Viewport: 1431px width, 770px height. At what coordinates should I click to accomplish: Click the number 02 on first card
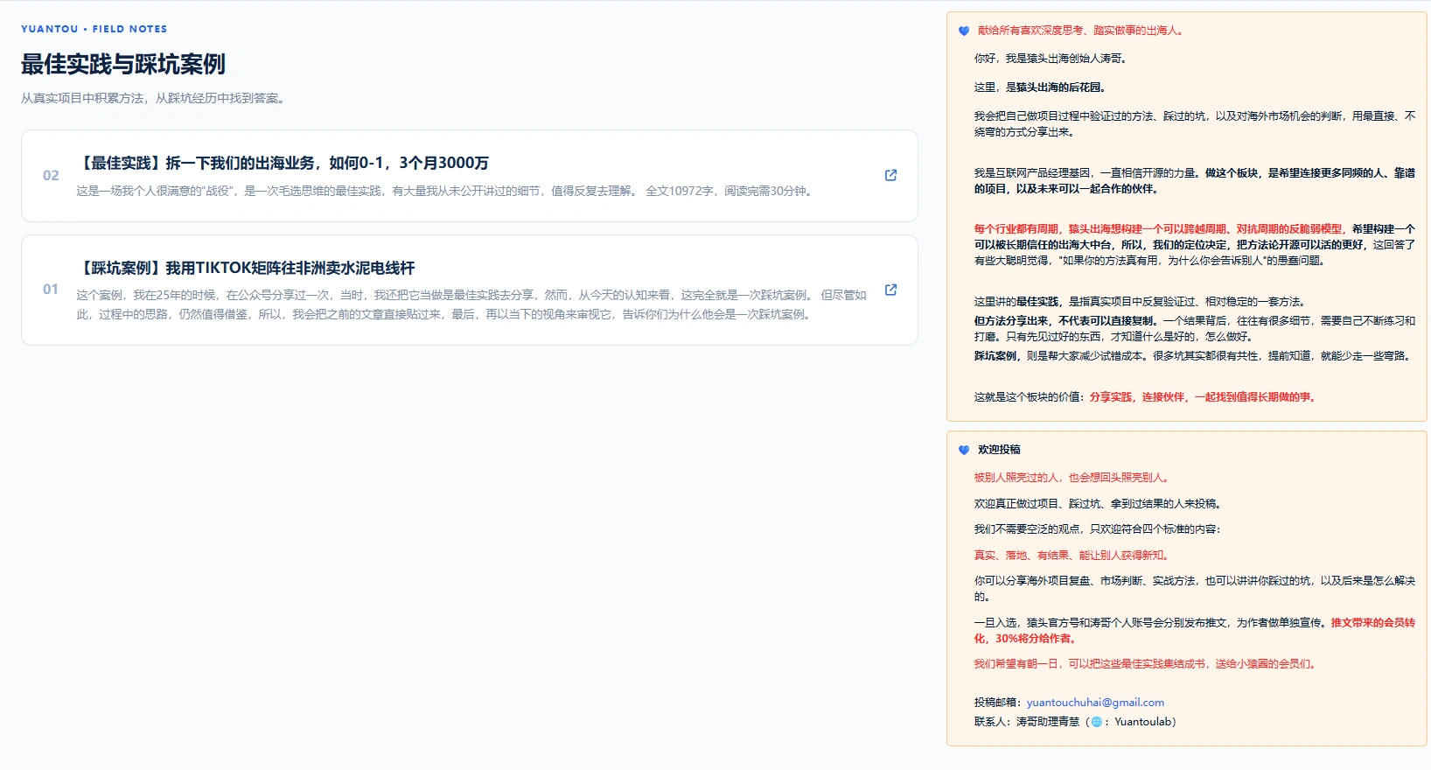(51, 175)
